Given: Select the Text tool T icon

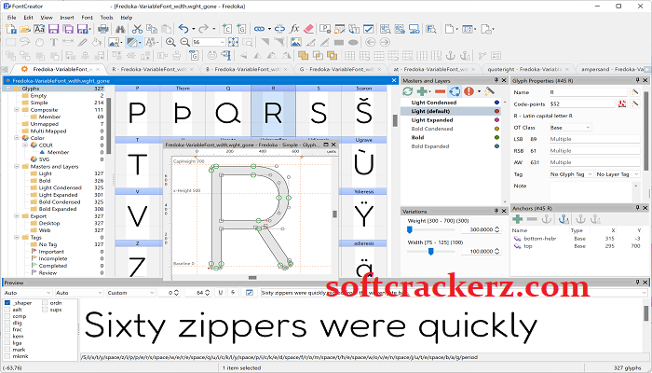Looking at the screenshot, I should point(54,42).
